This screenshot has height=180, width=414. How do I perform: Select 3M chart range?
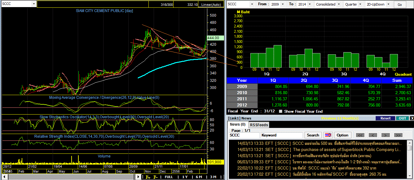213,177
